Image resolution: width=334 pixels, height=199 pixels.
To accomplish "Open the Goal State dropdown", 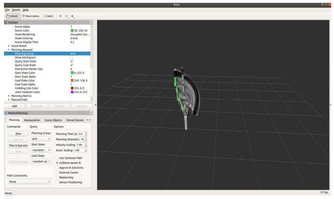I will 40,162.
